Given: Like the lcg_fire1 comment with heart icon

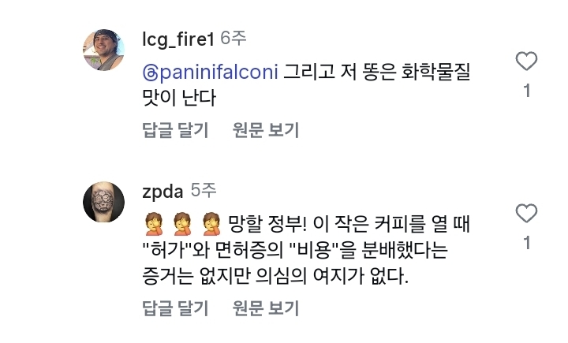Looking at the screenshot, I should tap(525, 62).
